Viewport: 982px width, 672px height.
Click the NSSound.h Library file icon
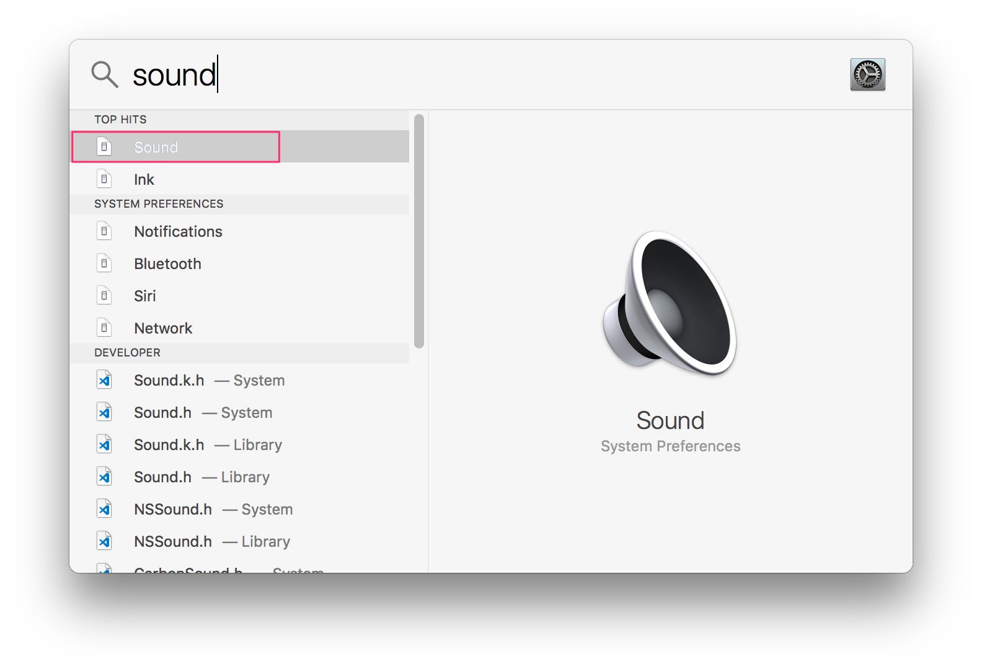(x=104, y=541)
